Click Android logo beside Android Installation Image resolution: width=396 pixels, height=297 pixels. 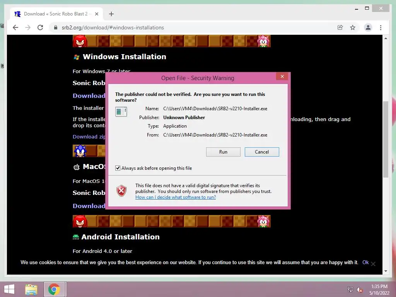pyautogui.click(x=76, y=237)
